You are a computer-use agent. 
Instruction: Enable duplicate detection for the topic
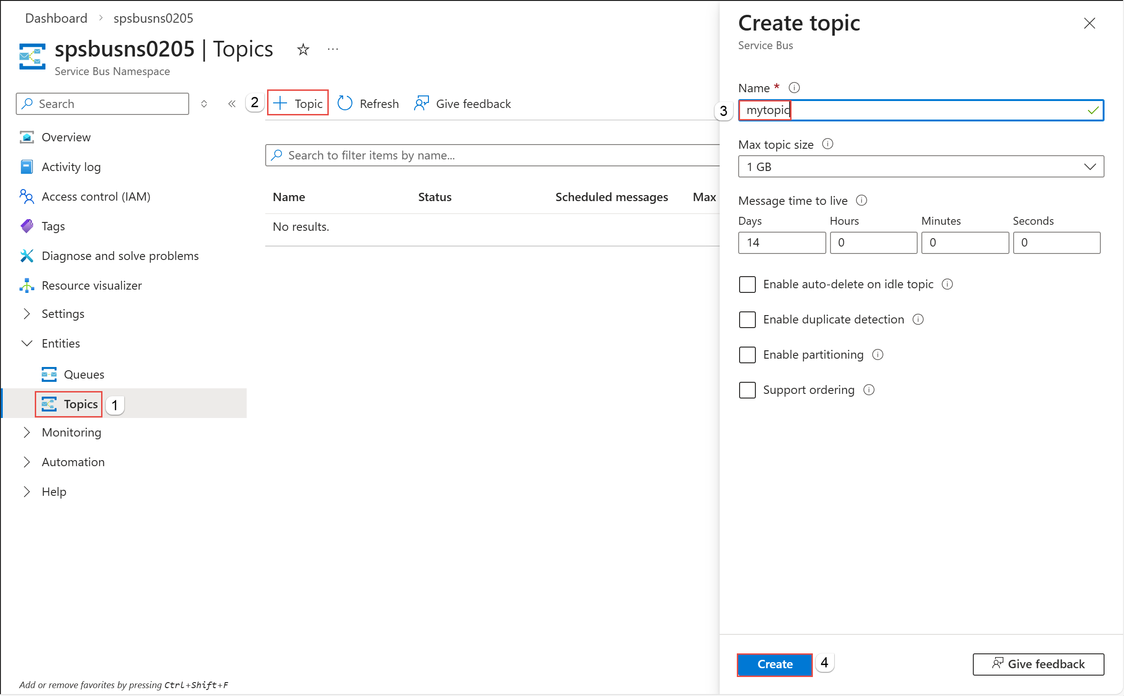[747, 319]
